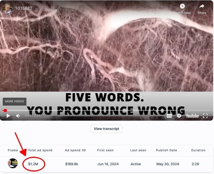
Task: Toggle closed captions CC button
Action: [169, 116]
